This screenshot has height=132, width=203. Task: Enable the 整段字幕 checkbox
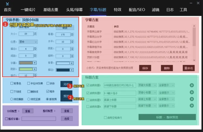6,119
